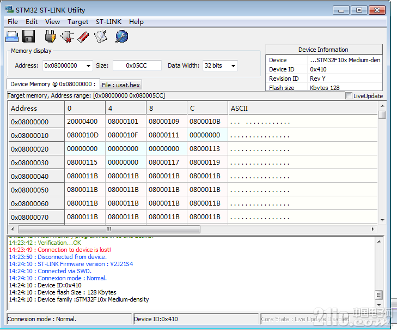397x331 pixels.
Task: Expand the Address combo box dropdown
Action: point(88,65)
